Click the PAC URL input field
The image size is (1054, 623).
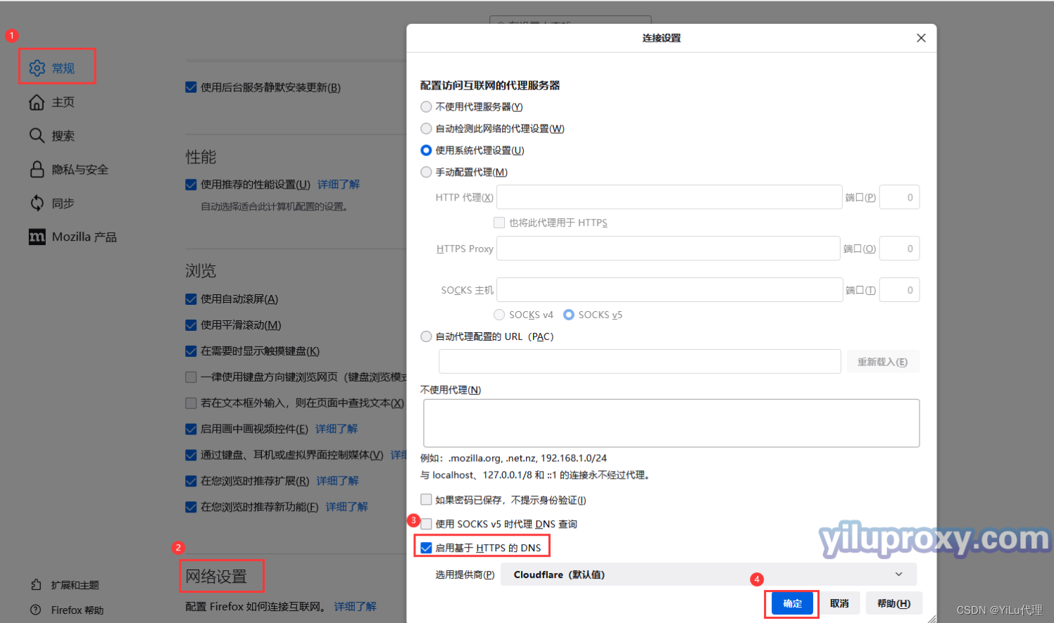click(x=640, y=362)
